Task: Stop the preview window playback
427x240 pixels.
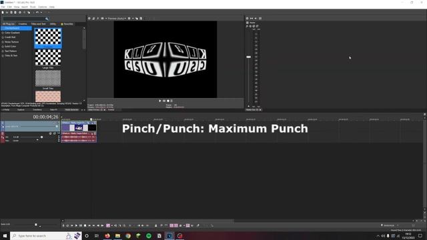Action: click(x=167, y=101)
